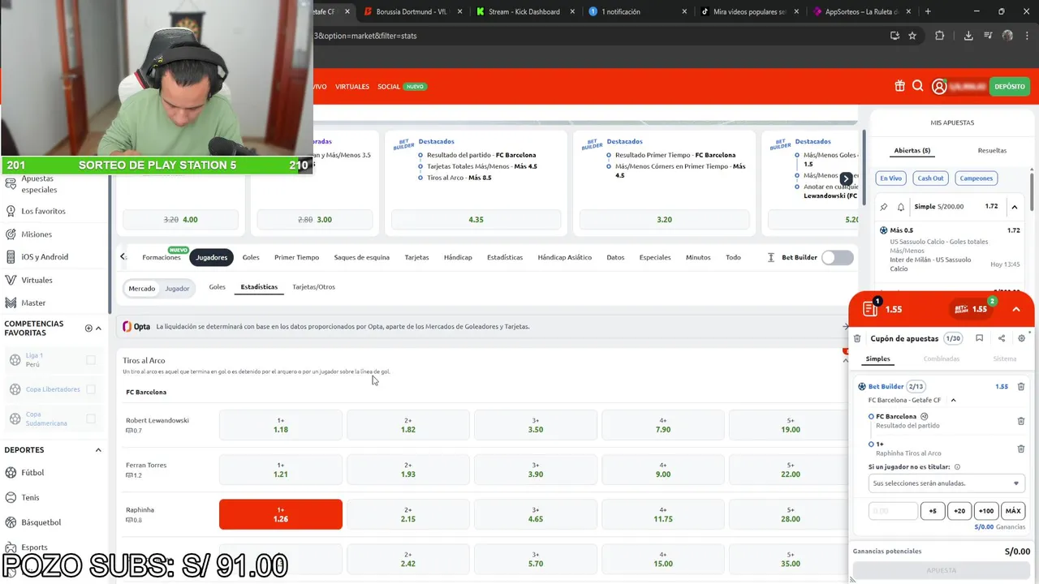
Task: Delete the Bet Builder 2/13 selection
Action: coord(1021,386)
